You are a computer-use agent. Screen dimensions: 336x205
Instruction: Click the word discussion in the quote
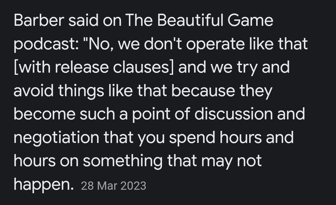click(234, 114)
